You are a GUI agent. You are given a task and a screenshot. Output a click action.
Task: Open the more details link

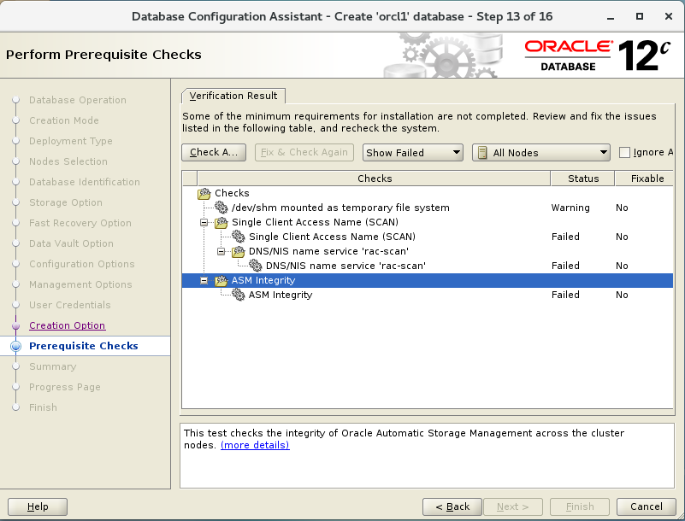tap(255, 445)
